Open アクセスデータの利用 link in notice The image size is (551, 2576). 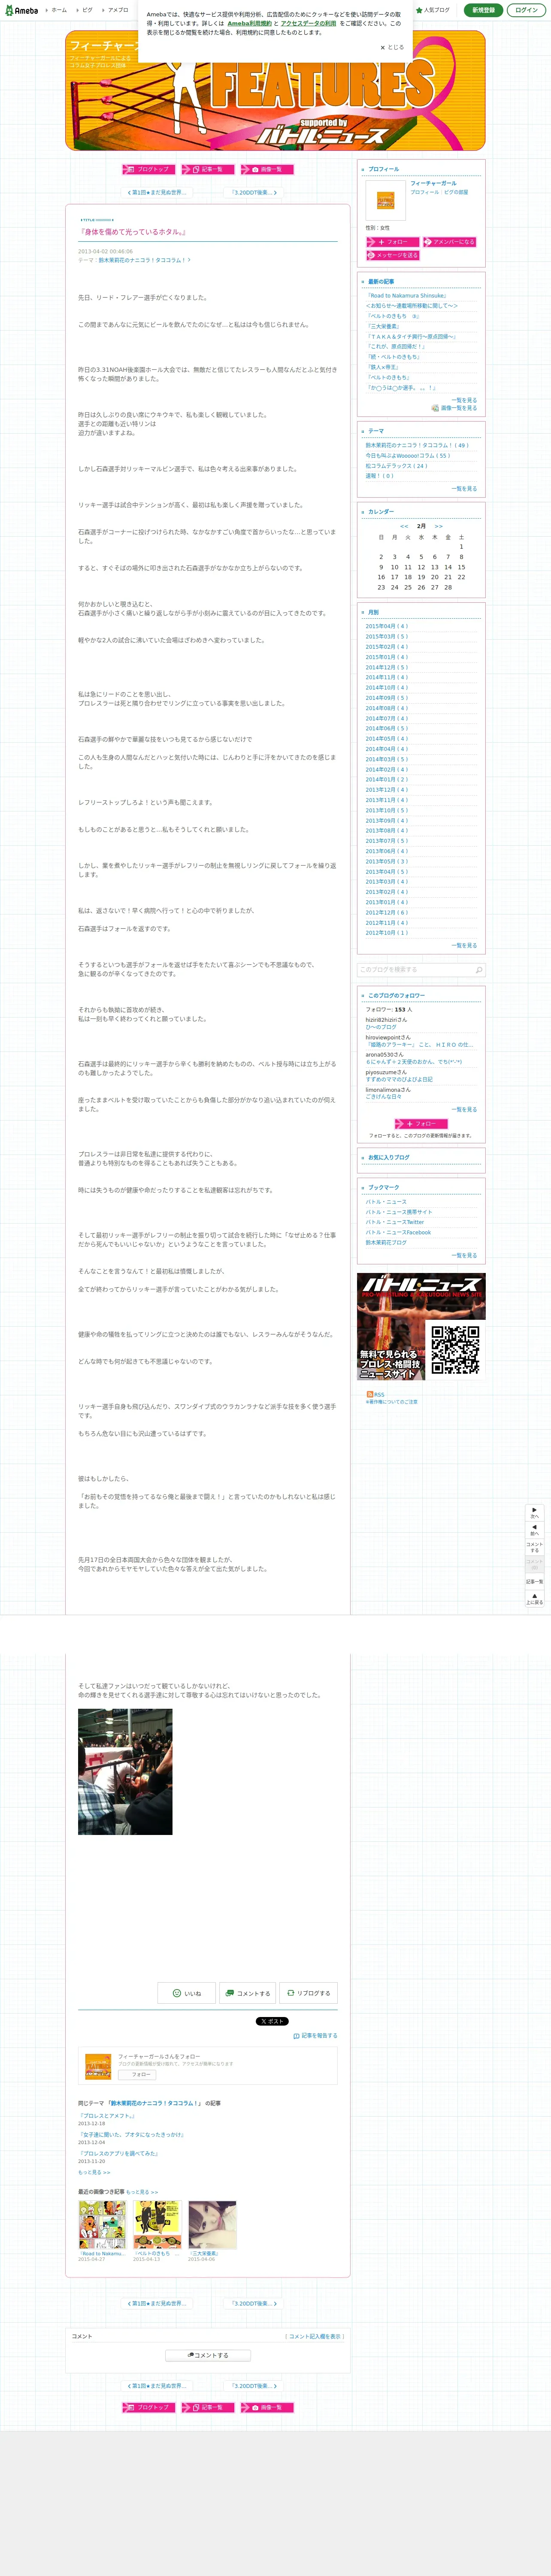point(308,23)
